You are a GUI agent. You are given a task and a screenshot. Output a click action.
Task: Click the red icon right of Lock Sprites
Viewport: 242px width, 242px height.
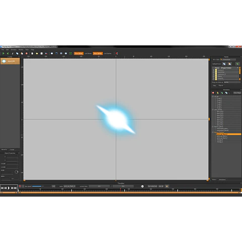click(116, 53)
